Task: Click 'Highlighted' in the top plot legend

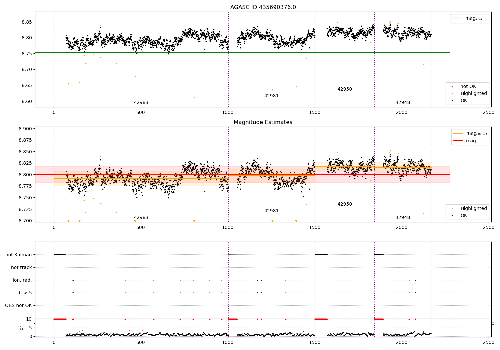Action: 469,94
